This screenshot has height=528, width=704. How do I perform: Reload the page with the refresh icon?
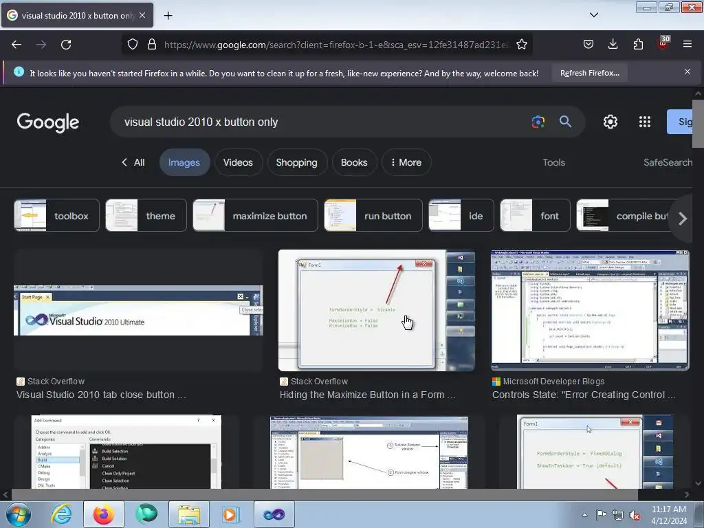(x=66, y=45)
